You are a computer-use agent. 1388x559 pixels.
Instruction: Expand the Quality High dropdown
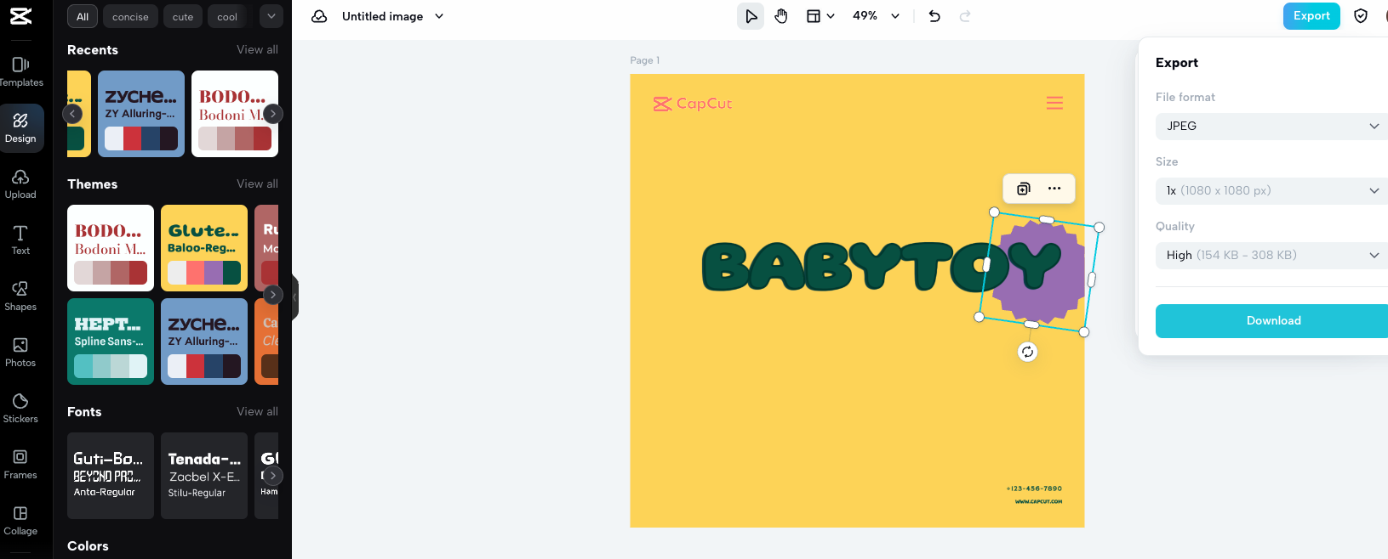coord(1271,255)
